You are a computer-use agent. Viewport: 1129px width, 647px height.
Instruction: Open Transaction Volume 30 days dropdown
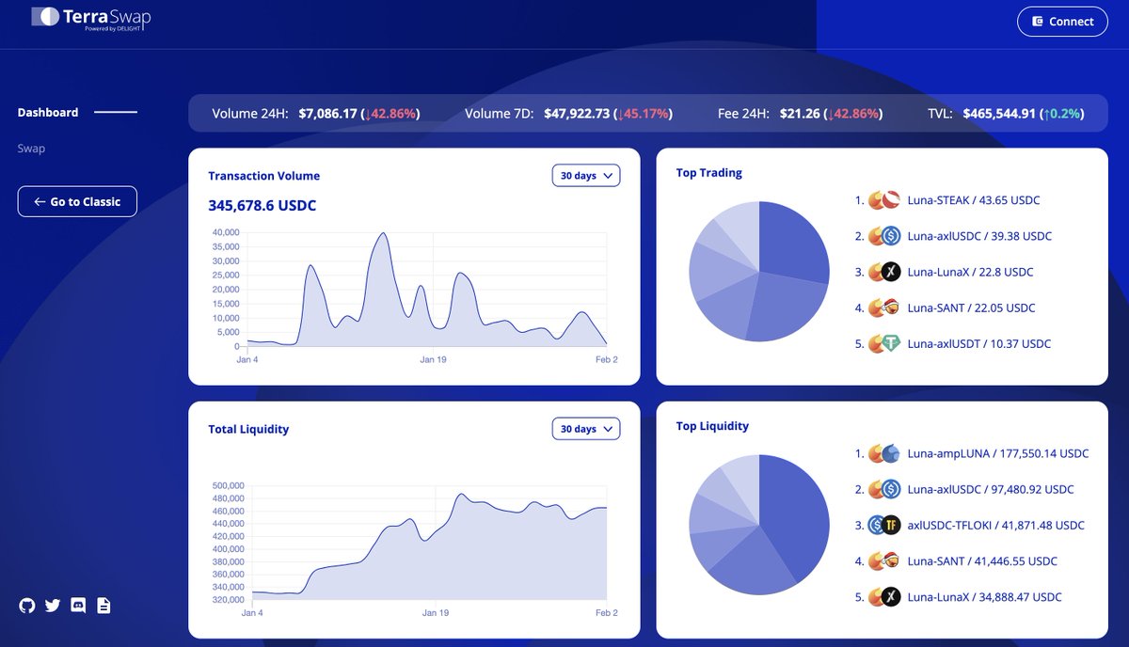click(586, 176)
